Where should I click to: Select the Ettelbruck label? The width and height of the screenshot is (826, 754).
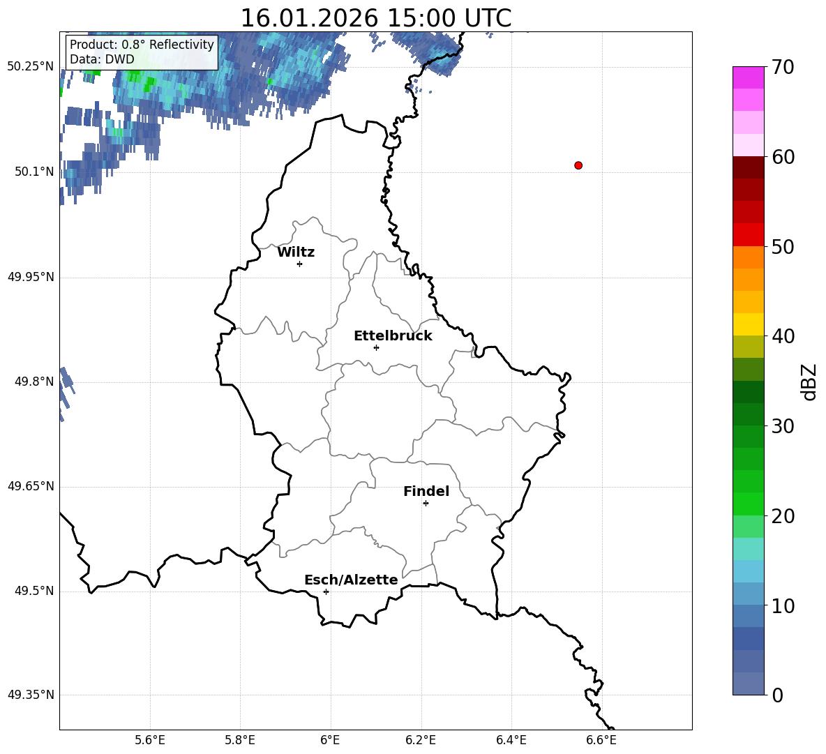(393, 336)
